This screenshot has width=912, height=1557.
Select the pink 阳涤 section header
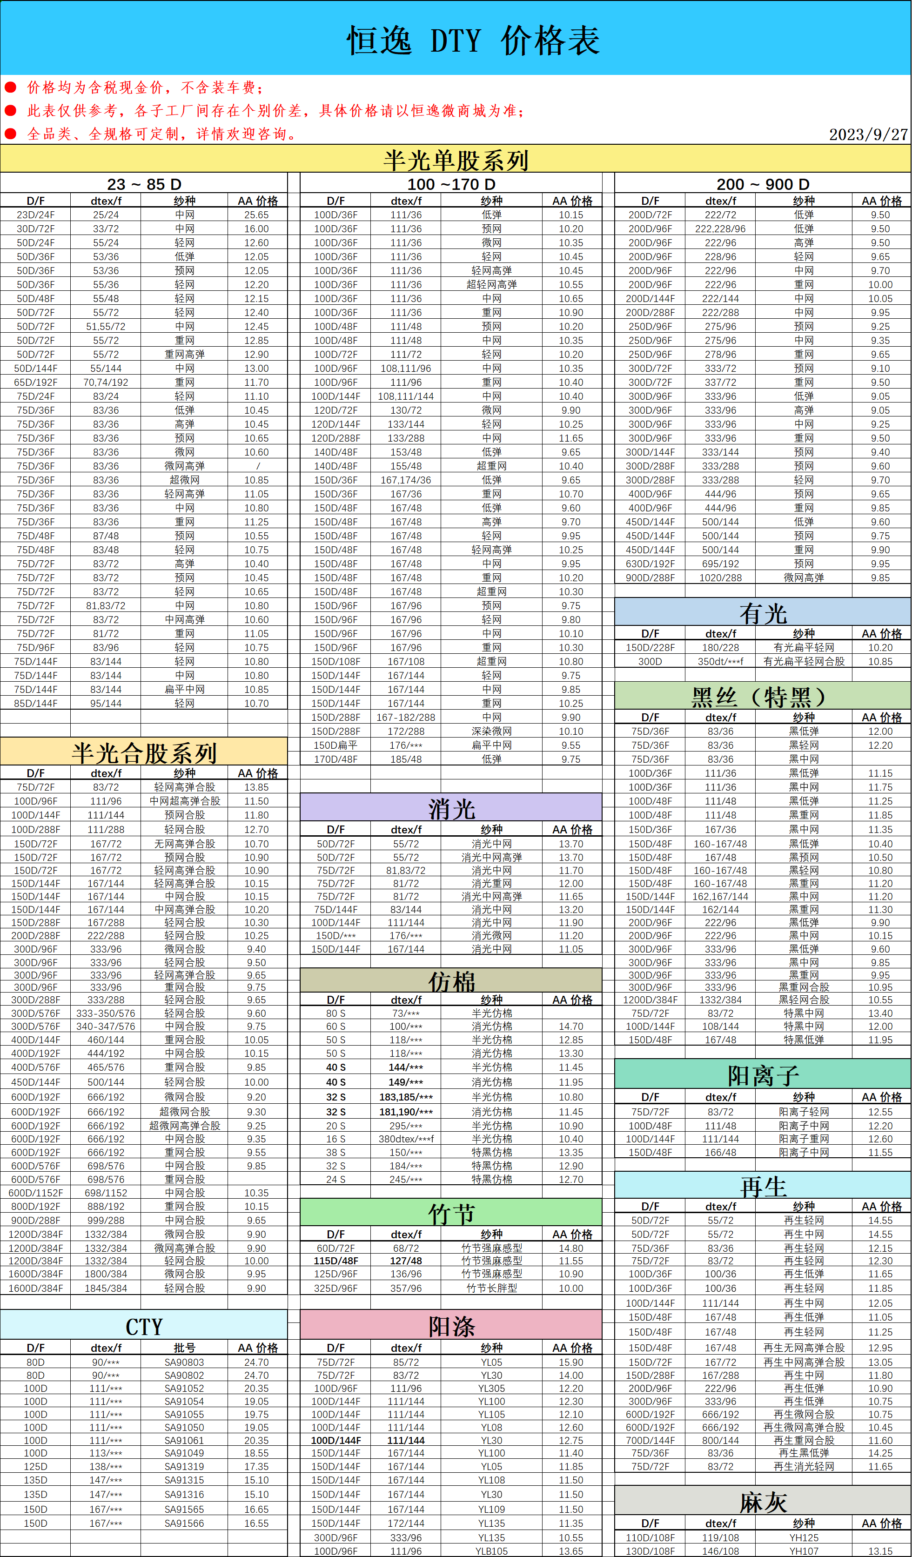click(x=451, y=1326)
